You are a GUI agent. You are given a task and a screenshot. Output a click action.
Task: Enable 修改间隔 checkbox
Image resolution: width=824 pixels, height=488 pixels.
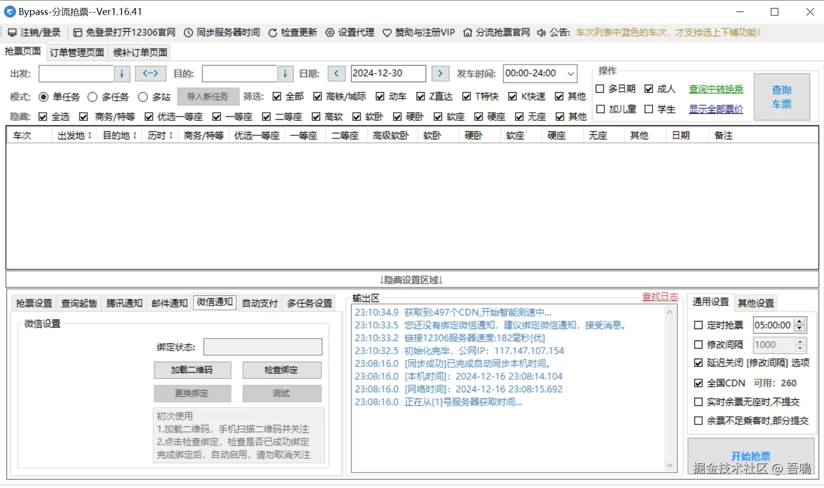coord(698,345)
